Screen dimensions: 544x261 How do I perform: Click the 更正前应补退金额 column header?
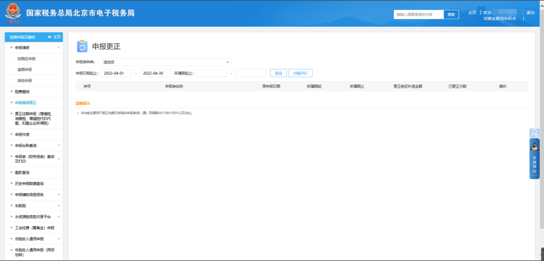point(408,87)
